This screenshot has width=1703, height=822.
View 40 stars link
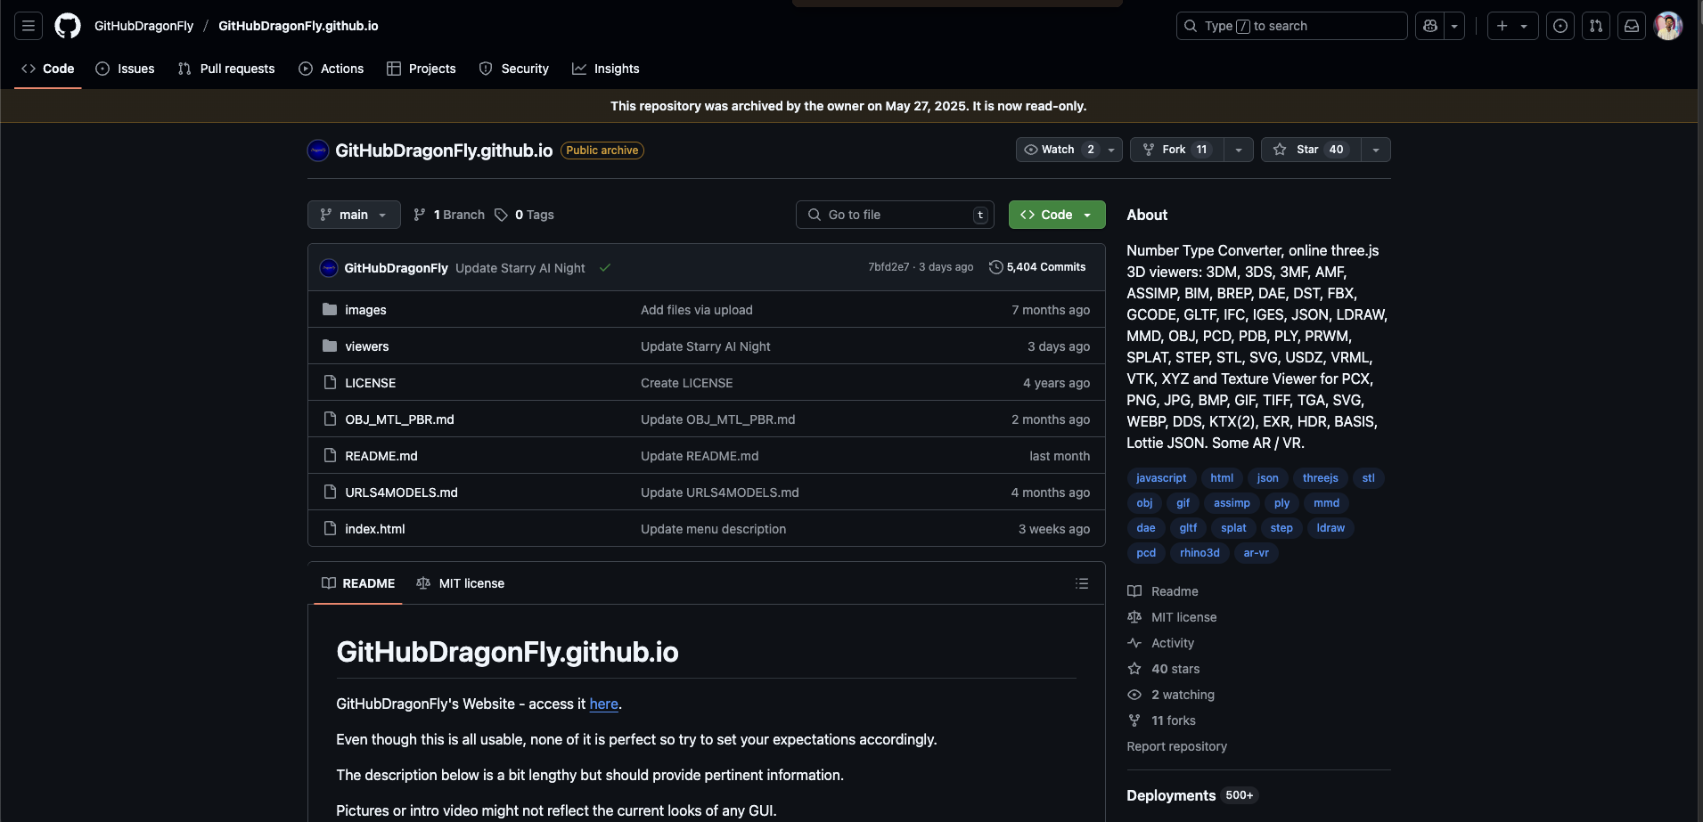(1164, 669)
